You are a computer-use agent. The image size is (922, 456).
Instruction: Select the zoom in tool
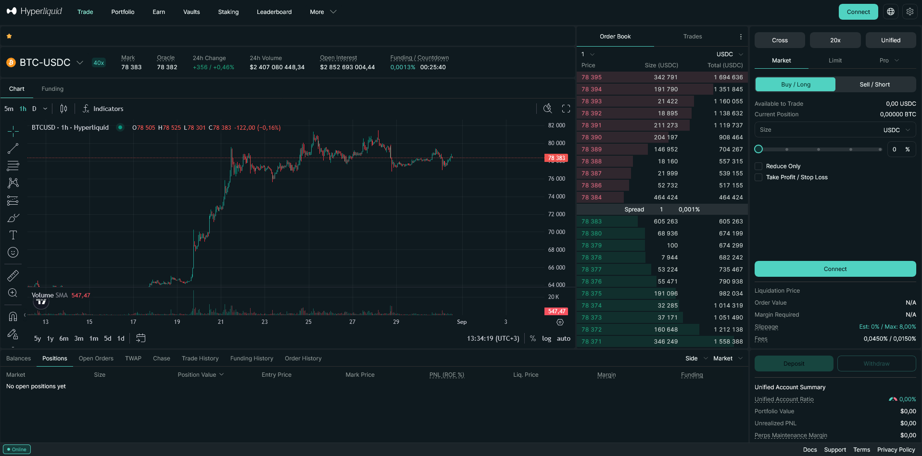(13, 293)
